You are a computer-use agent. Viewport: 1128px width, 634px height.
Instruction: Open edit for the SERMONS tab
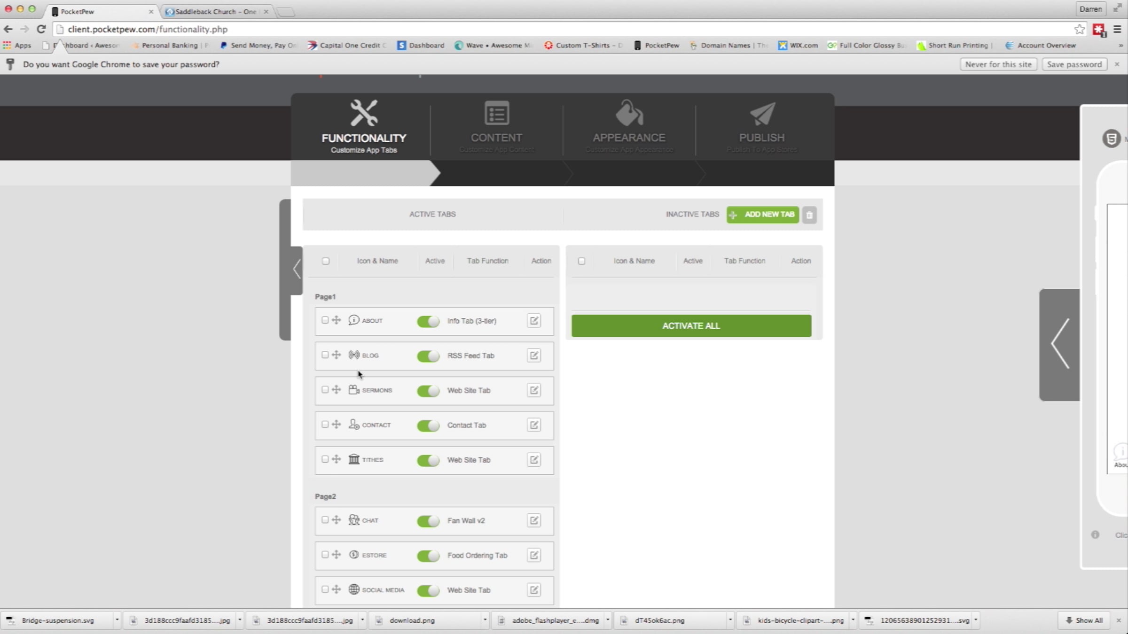534,390
